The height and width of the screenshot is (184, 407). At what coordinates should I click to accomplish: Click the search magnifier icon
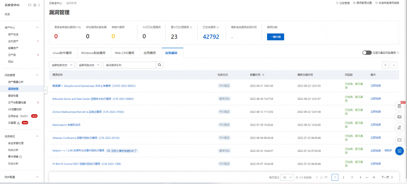[x=159, y=65]
